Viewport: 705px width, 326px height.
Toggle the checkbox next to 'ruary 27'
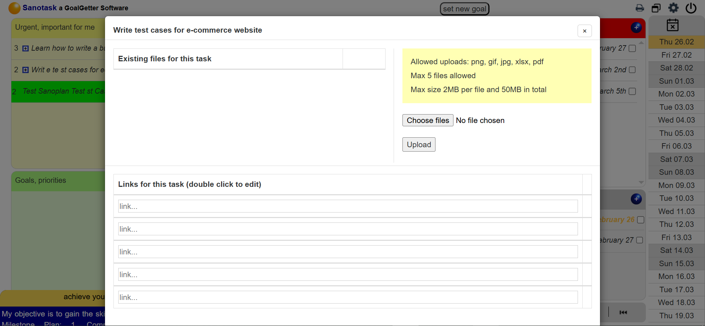[632, 48]
